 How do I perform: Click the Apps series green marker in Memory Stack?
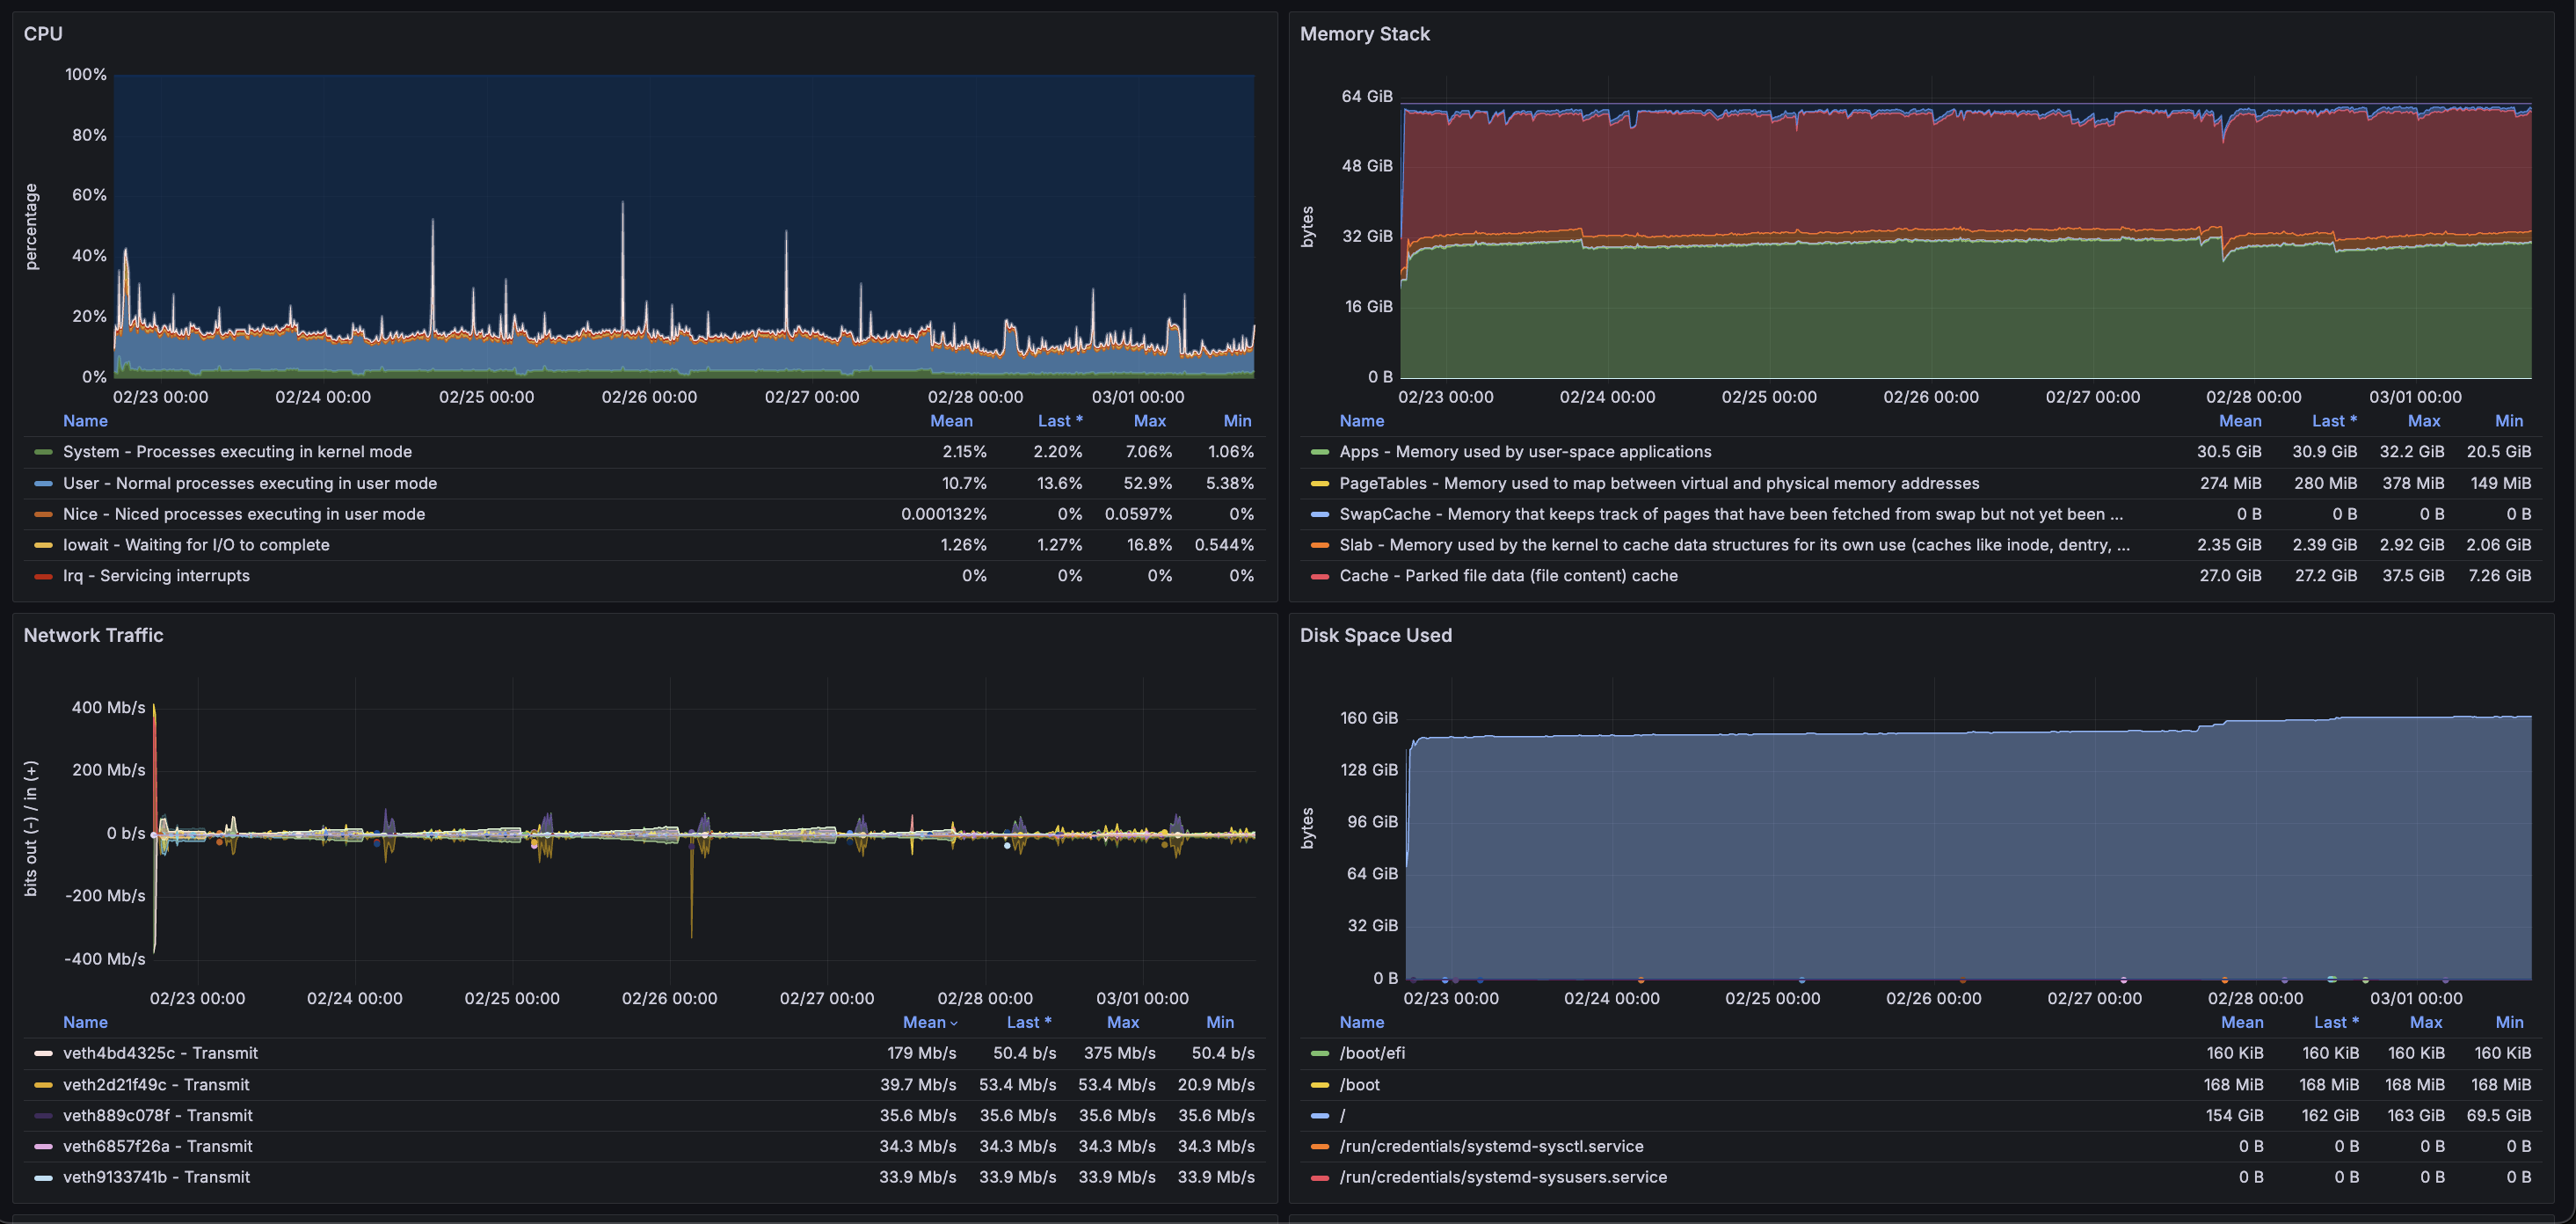point(1320,452)
